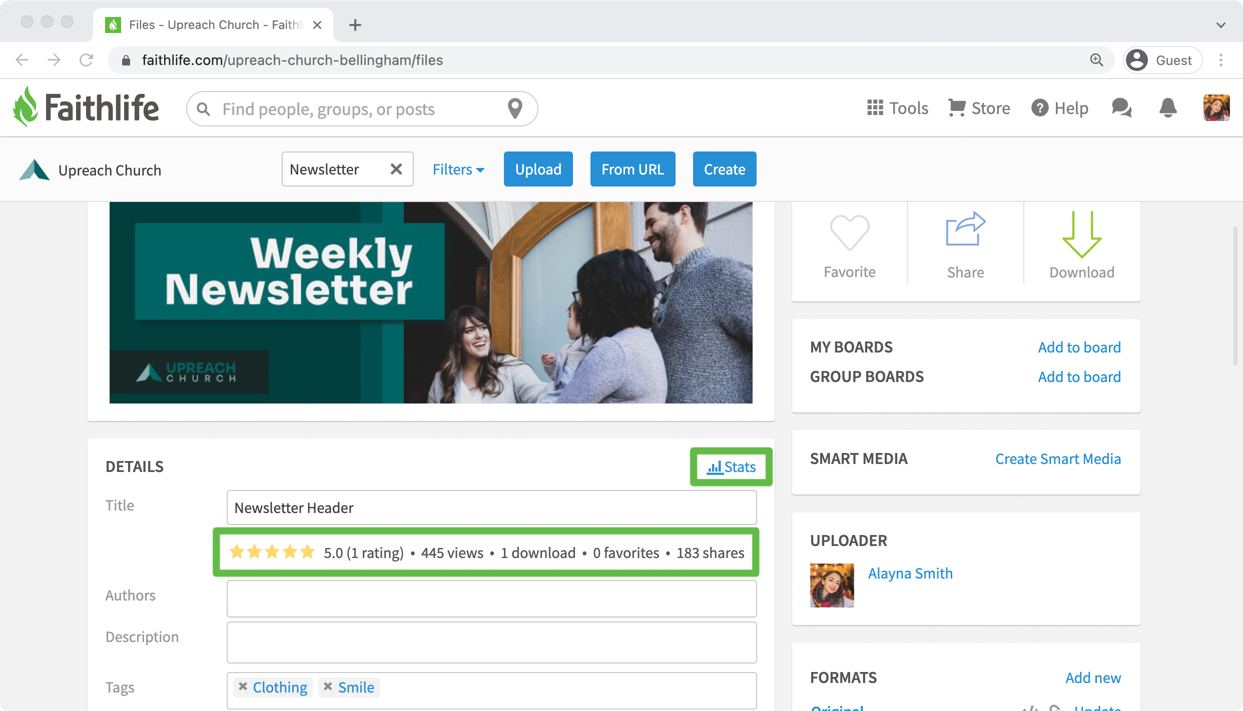Click the Upload button

[x=538, y=169]
